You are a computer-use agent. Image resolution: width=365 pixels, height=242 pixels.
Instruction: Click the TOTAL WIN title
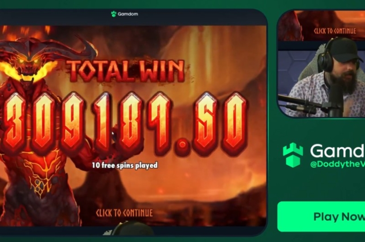(126, 71)
